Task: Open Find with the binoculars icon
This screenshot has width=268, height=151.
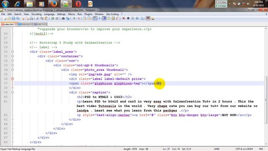Action: (x=63, y=18)
